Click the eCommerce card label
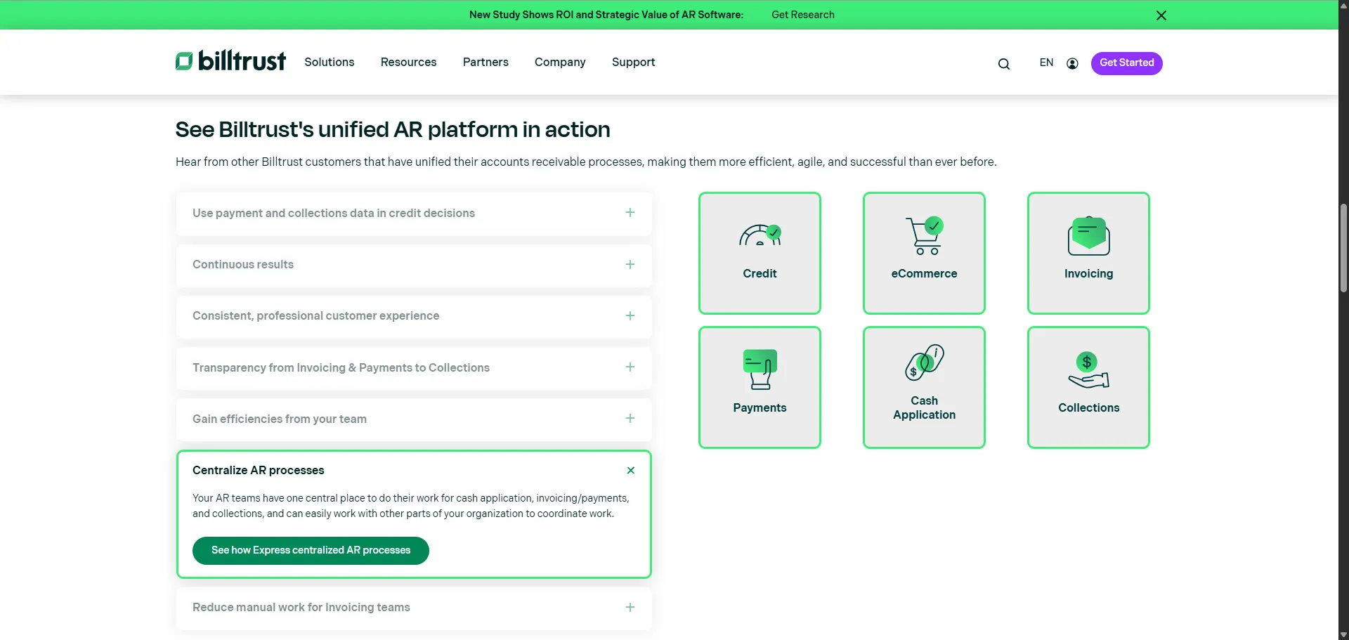The image size is (1349, 640). click(925, 274)
